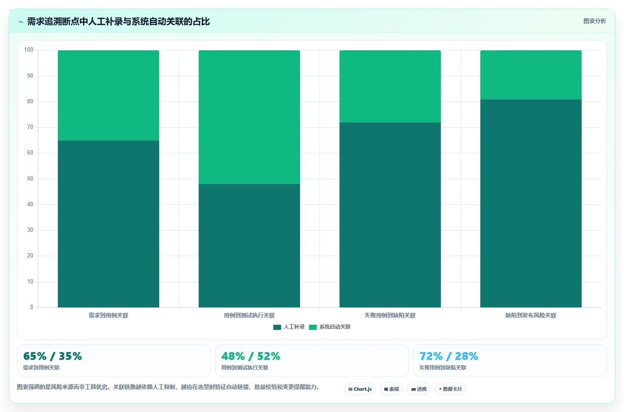The image size is (624, 412).
Task: Click the chart title 需求追溯断点中人工补录与系统自动关联的占比
Action: tap(118, 22)
